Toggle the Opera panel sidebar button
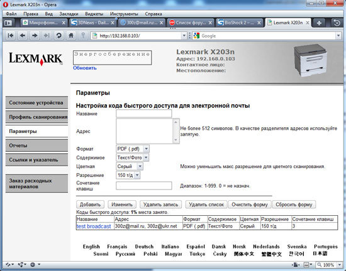Screen dimensions: 346x271 pyautogui.click(x=8, y=23)
